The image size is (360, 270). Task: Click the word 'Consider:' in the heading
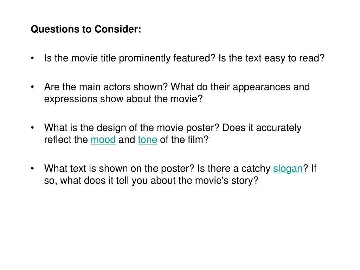pos(118,29)
